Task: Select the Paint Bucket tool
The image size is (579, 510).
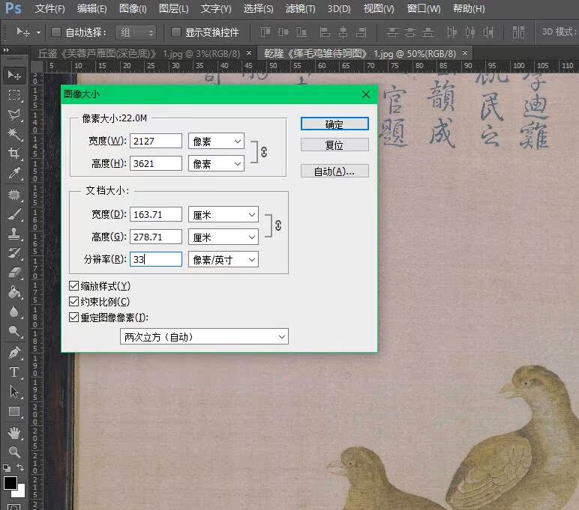Action: pos(14,292)
